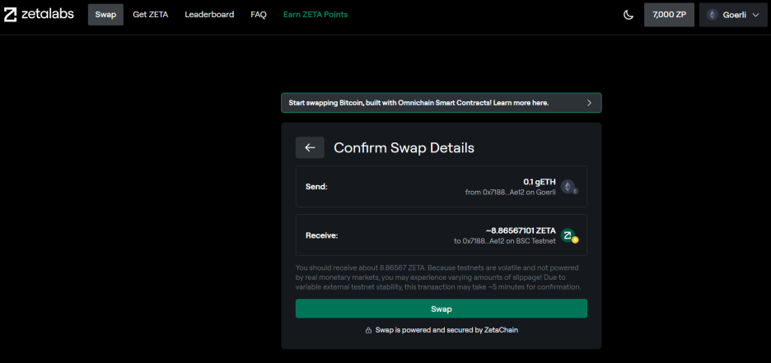
Task: Click the gETH token icon
Action: (x=569, y=187)
